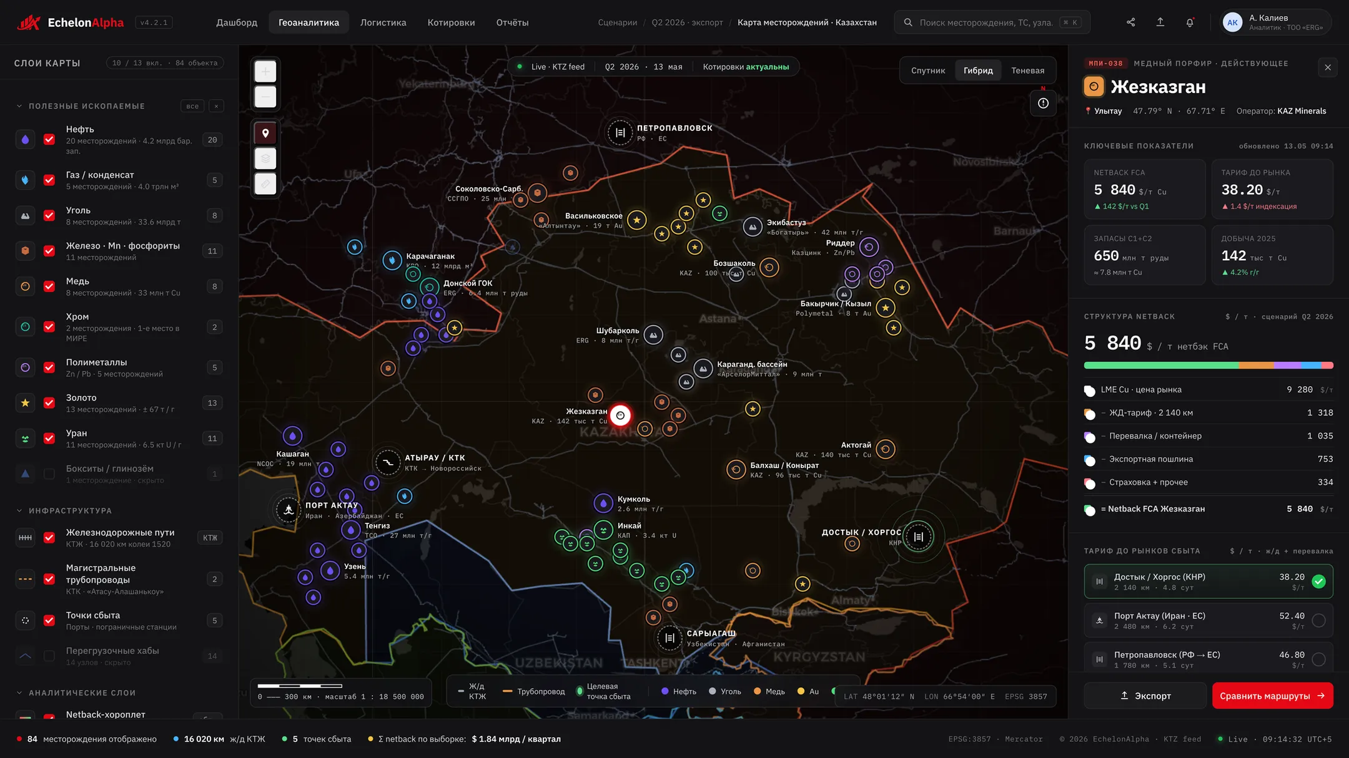Open the Q2 2026 · экспорт breadcrumb link
1349x758 pixels.
tap(687, 22)
